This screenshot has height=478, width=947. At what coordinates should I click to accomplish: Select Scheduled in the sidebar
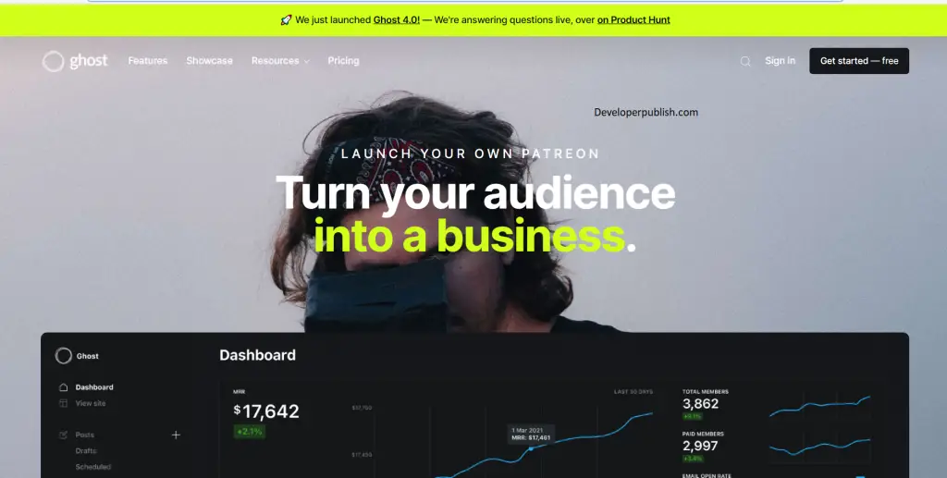tap(93, 467)
